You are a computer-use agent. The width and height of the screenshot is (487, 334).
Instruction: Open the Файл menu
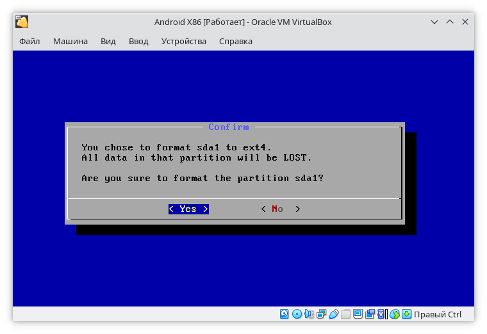[x=29, y=42]
